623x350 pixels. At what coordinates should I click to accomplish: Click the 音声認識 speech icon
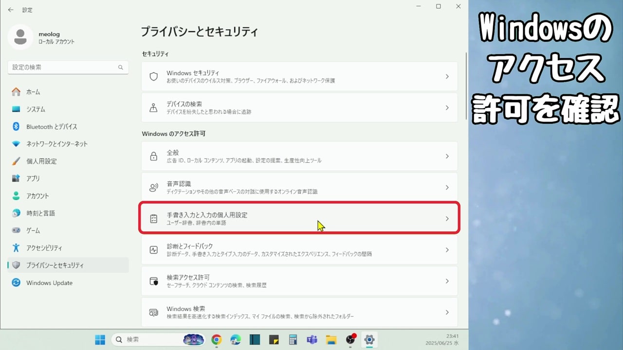click(154, 188)
